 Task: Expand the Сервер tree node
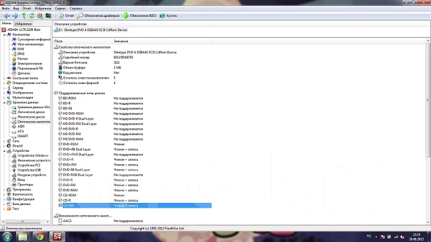coord(4,88)
